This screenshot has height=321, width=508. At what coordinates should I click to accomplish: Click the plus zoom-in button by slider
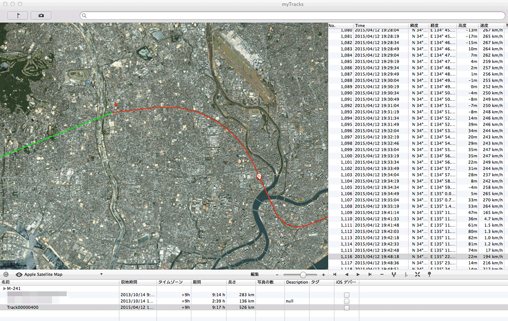pos(323,275)
